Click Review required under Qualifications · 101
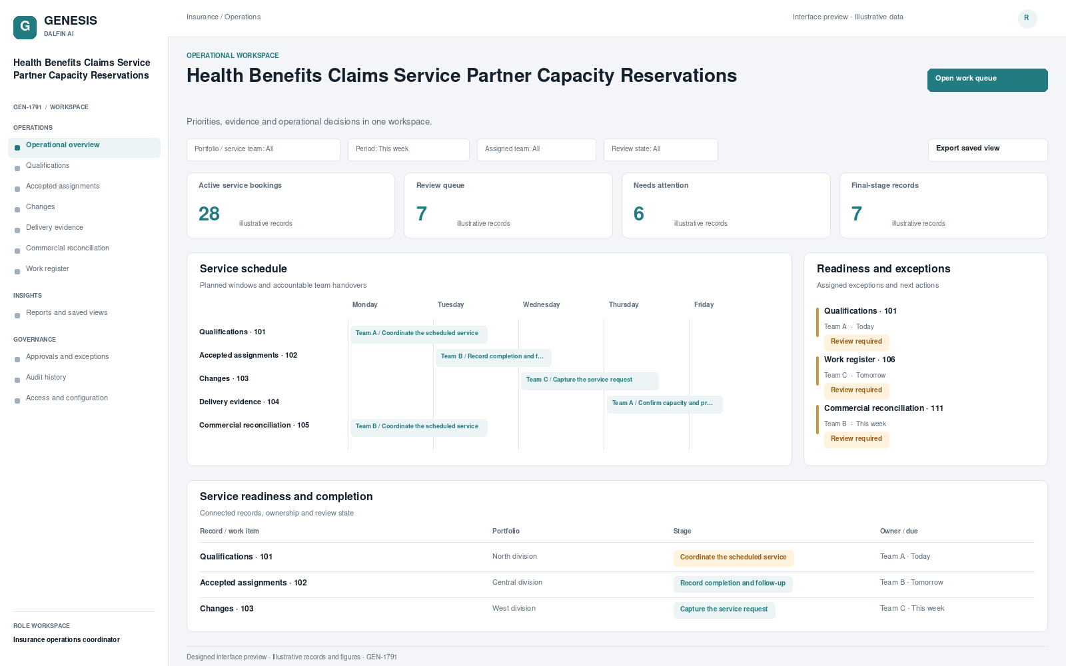Image resolution: width=1066 pixels, height=666 pixels. pyautogui.click(x=856, y=342)
